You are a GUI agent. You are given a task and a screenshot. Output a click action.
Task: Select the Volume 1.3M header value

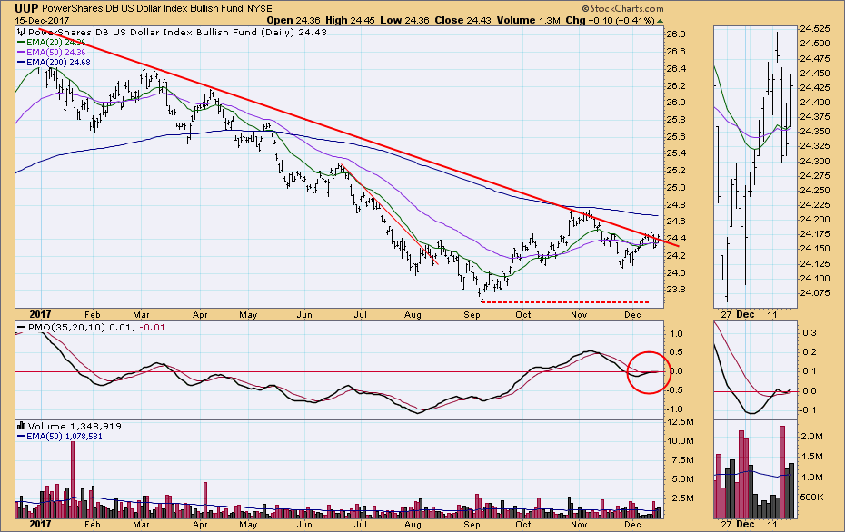click(528, 20)
